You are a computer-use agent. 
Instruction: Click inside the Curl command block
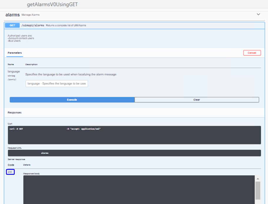[x=134, y=135]
